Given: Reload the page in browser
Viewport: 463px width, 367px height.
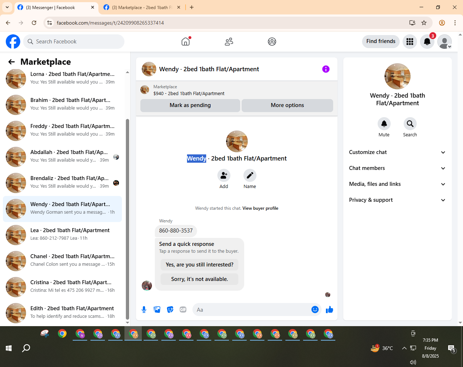Looking at the screenshot, I should tap(34, 23).
